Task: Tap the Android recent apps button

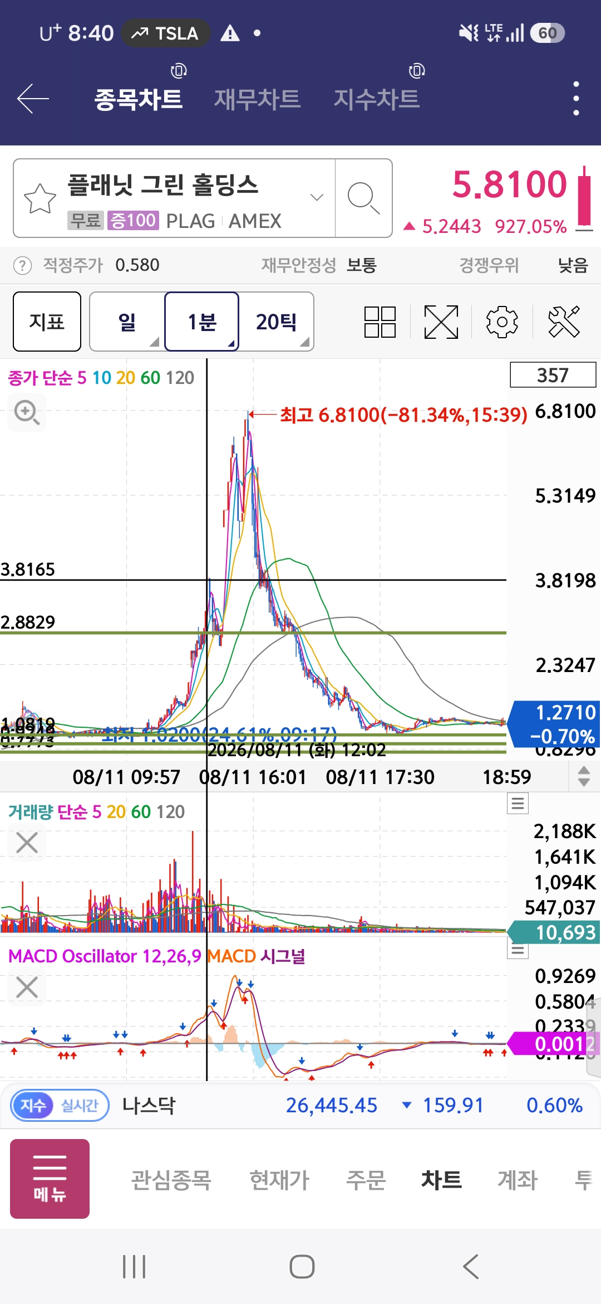Action: point(134,1267)
